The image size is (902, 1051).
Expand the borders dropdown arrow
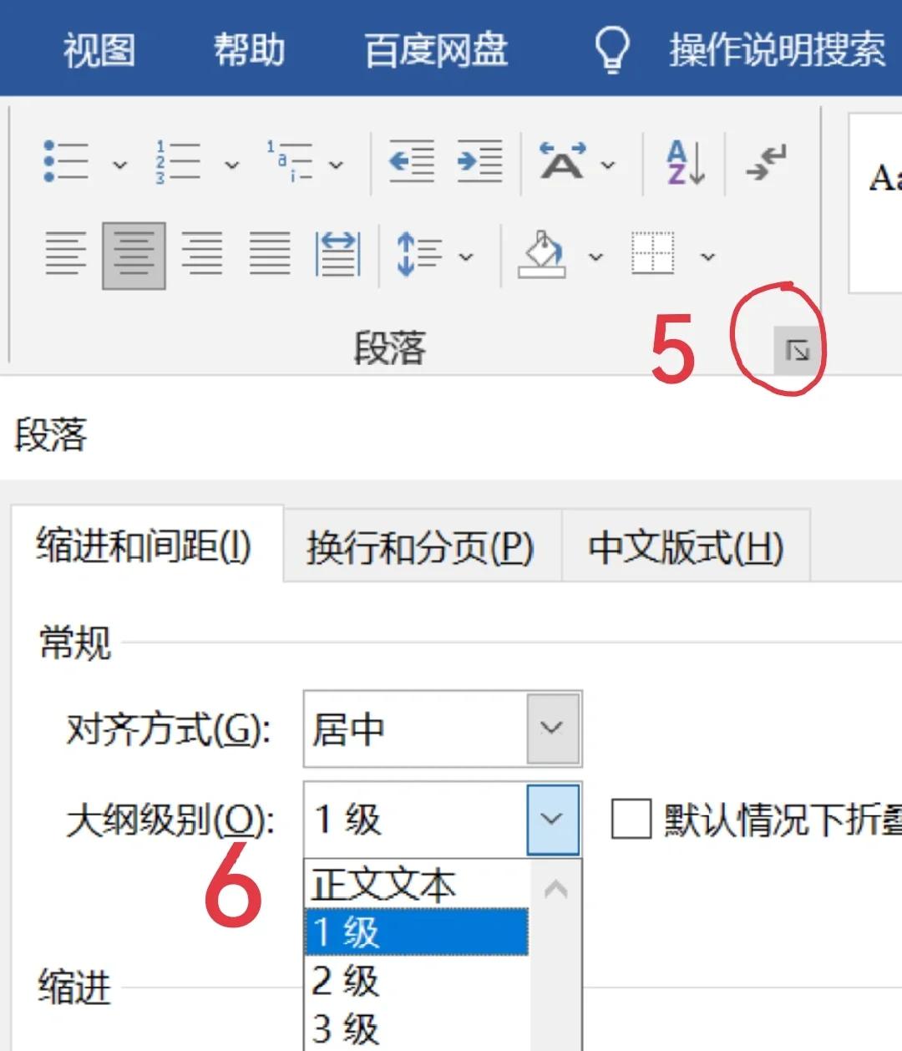click(x=709, y=255)
